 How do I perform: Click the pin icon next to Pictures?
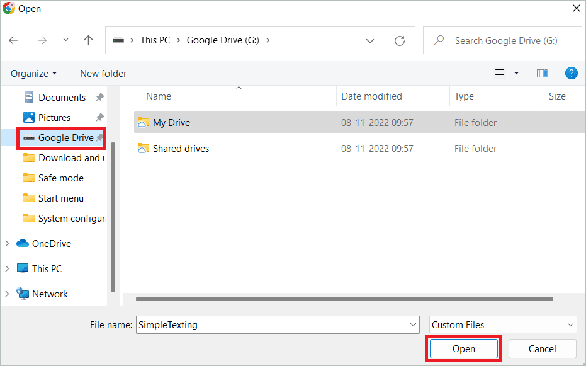click(x=99, y=117)
